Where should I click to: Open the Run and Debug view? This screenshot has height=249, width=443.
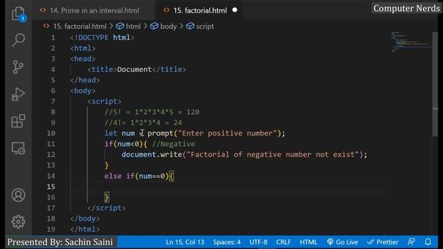point(19,94)
